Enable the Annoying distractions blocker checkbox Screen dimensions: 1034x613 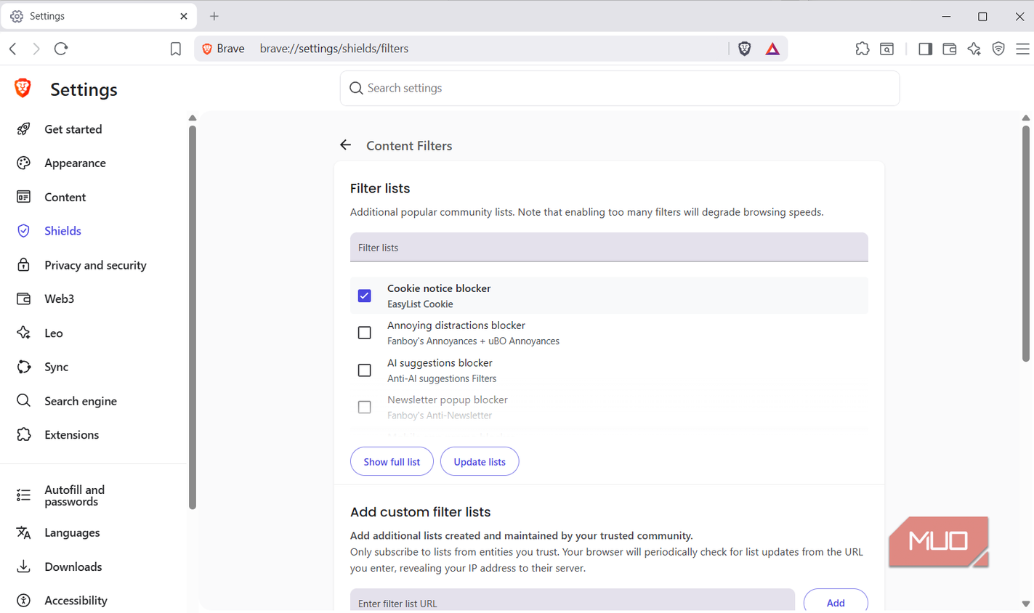(x=365, y=333)
